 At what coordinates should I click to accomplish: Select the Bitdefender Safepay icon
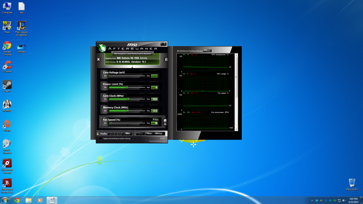point(7,166)
